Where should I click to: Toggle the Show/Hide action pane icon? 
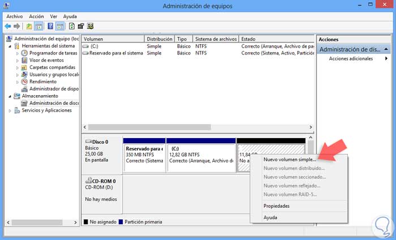[x=60, y=26]
